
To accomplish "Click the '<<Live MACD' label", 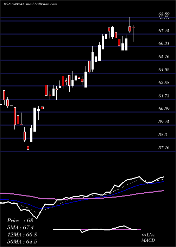I will 148,238.
